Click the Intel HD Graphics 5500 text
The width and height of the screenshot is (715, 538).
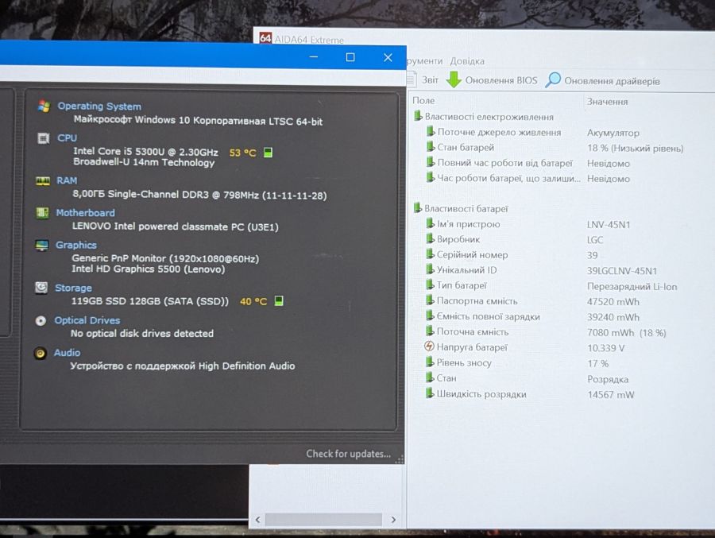pos(149,269)
